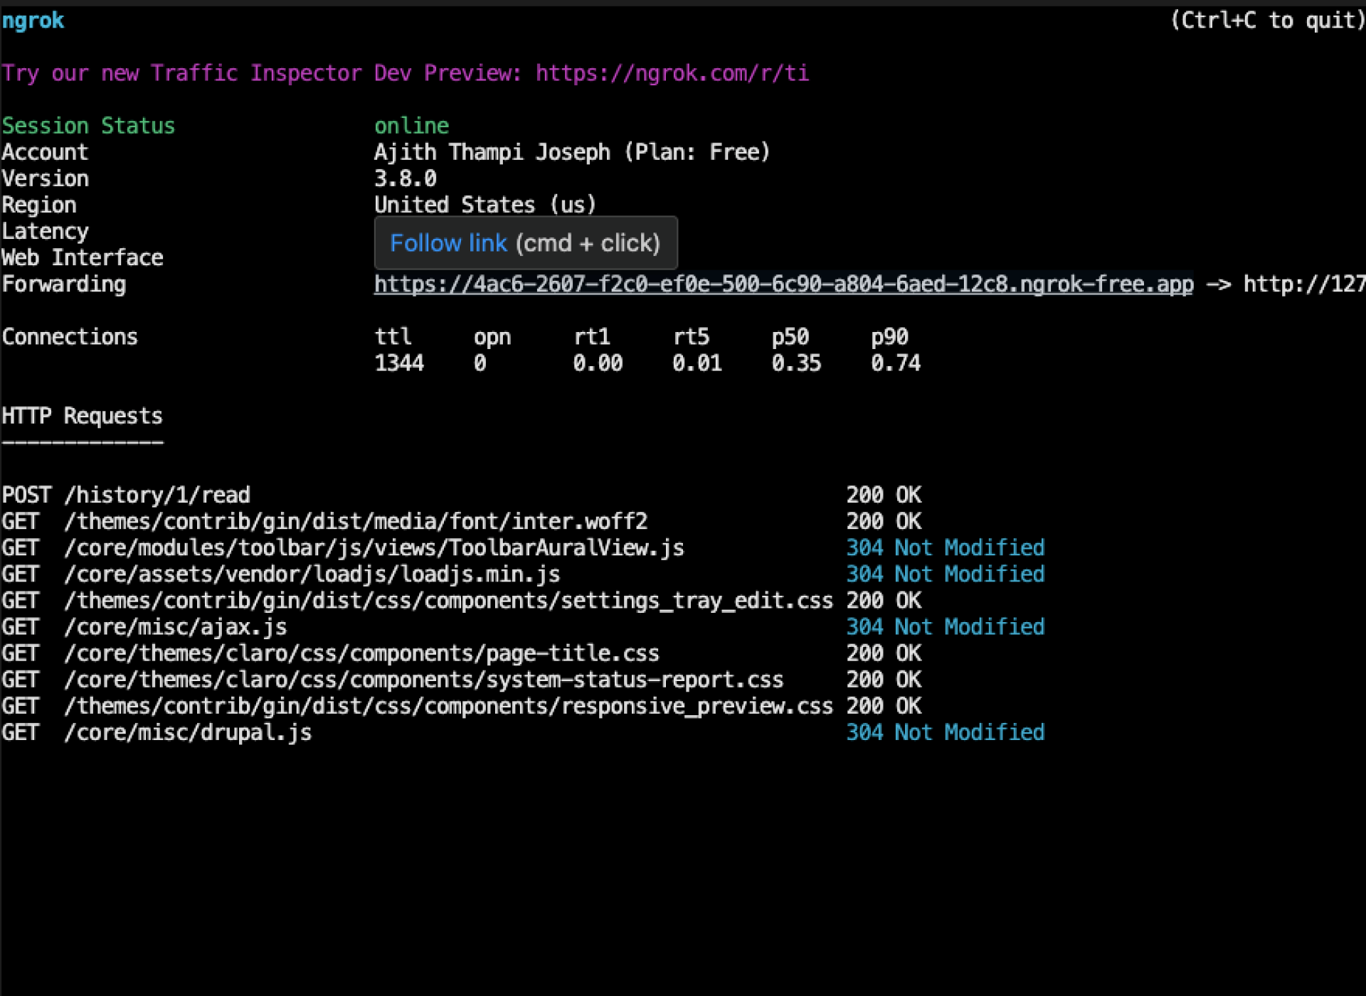Click the ngrok title in top corner
This screenshot has height=996, width=1366.
point(33,20)
